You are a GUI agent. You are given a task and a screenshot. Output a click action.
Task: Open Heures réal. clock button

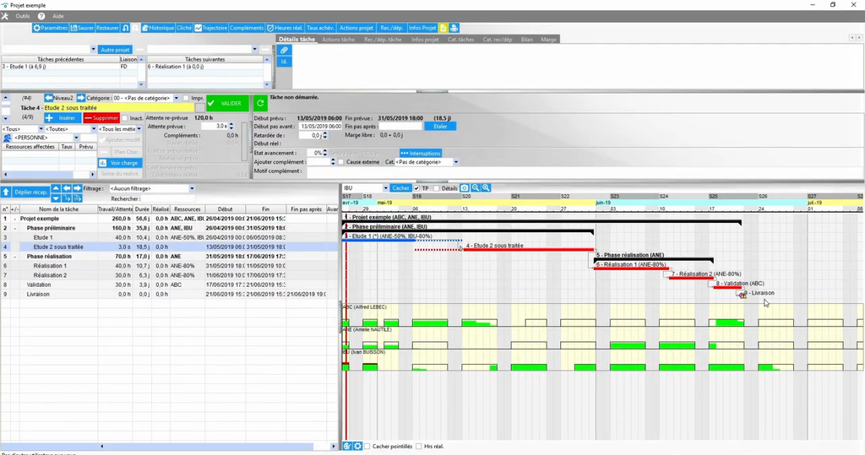pyautogui.click(x=285, y=28)
